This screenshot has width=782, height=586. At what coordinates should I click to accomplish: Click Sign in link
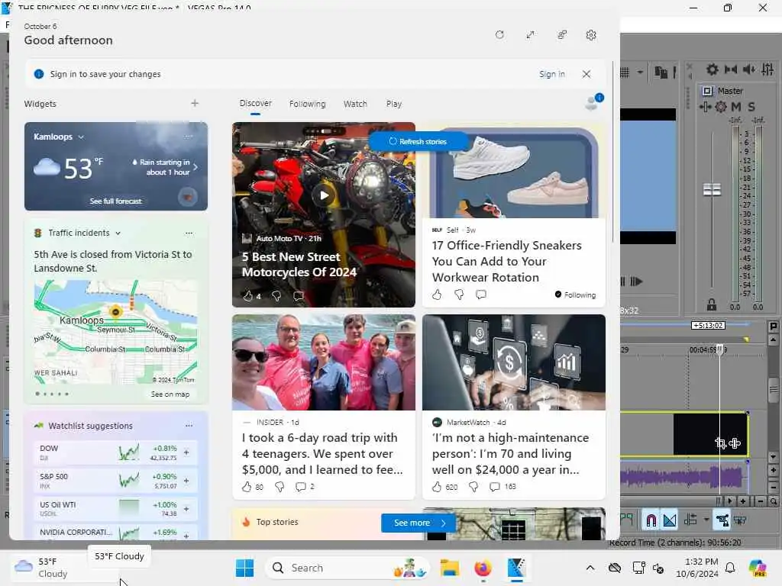point(551,74)
